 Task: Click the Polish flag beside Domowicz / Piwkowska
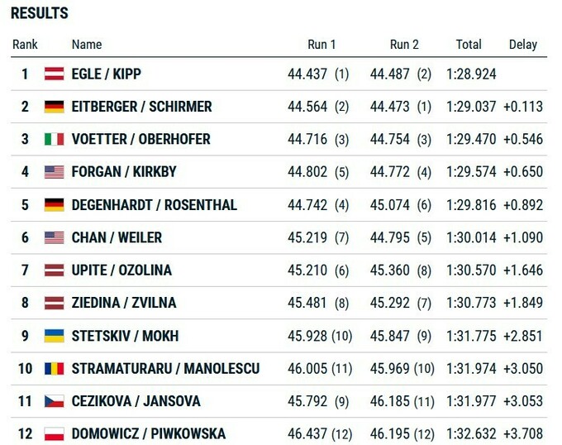click(x=54, y=434)
